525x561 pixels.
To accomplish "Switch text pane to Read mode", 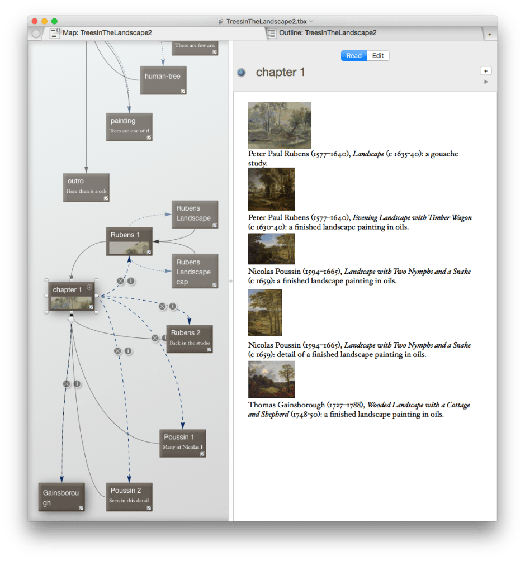I will click(354, 56).
